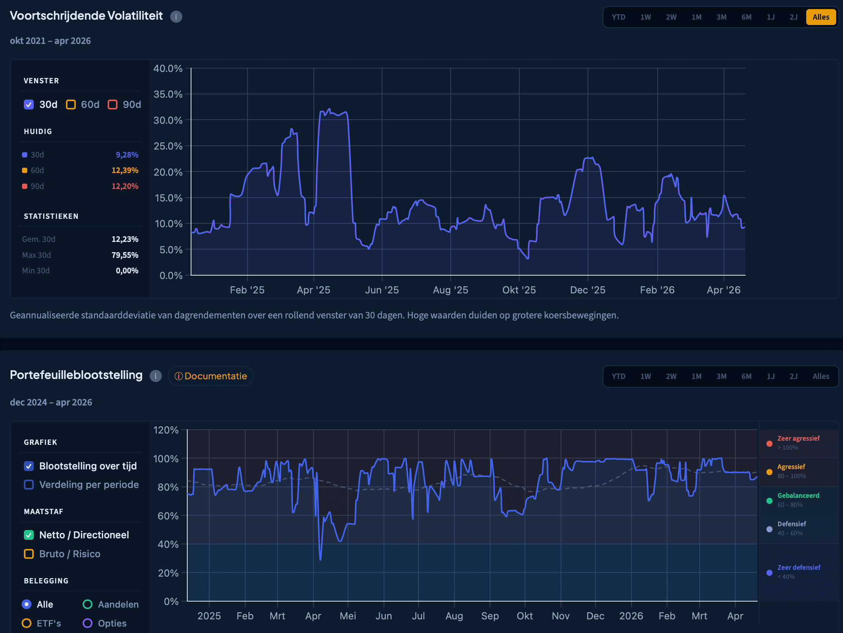Uncheck the 30d window checkbox
This screenshot has width=843, height=633.
click(x=29, y=104)
